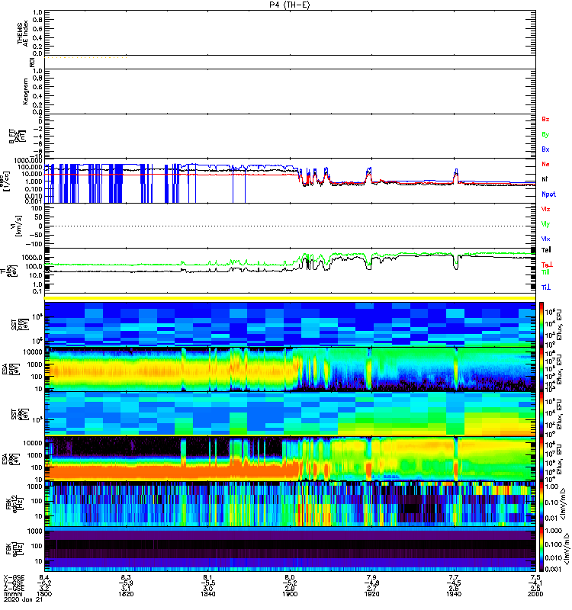Click the SST electron energy spectrogram panel

(290, 414)
